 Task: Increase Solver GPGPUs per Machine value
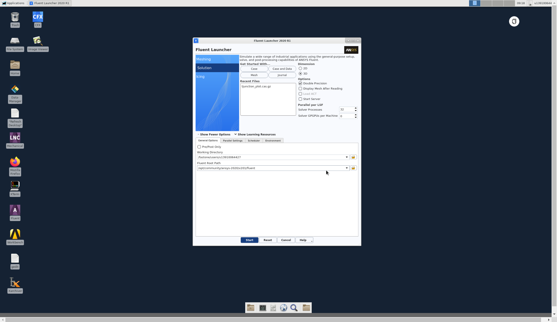click(356, 115)
